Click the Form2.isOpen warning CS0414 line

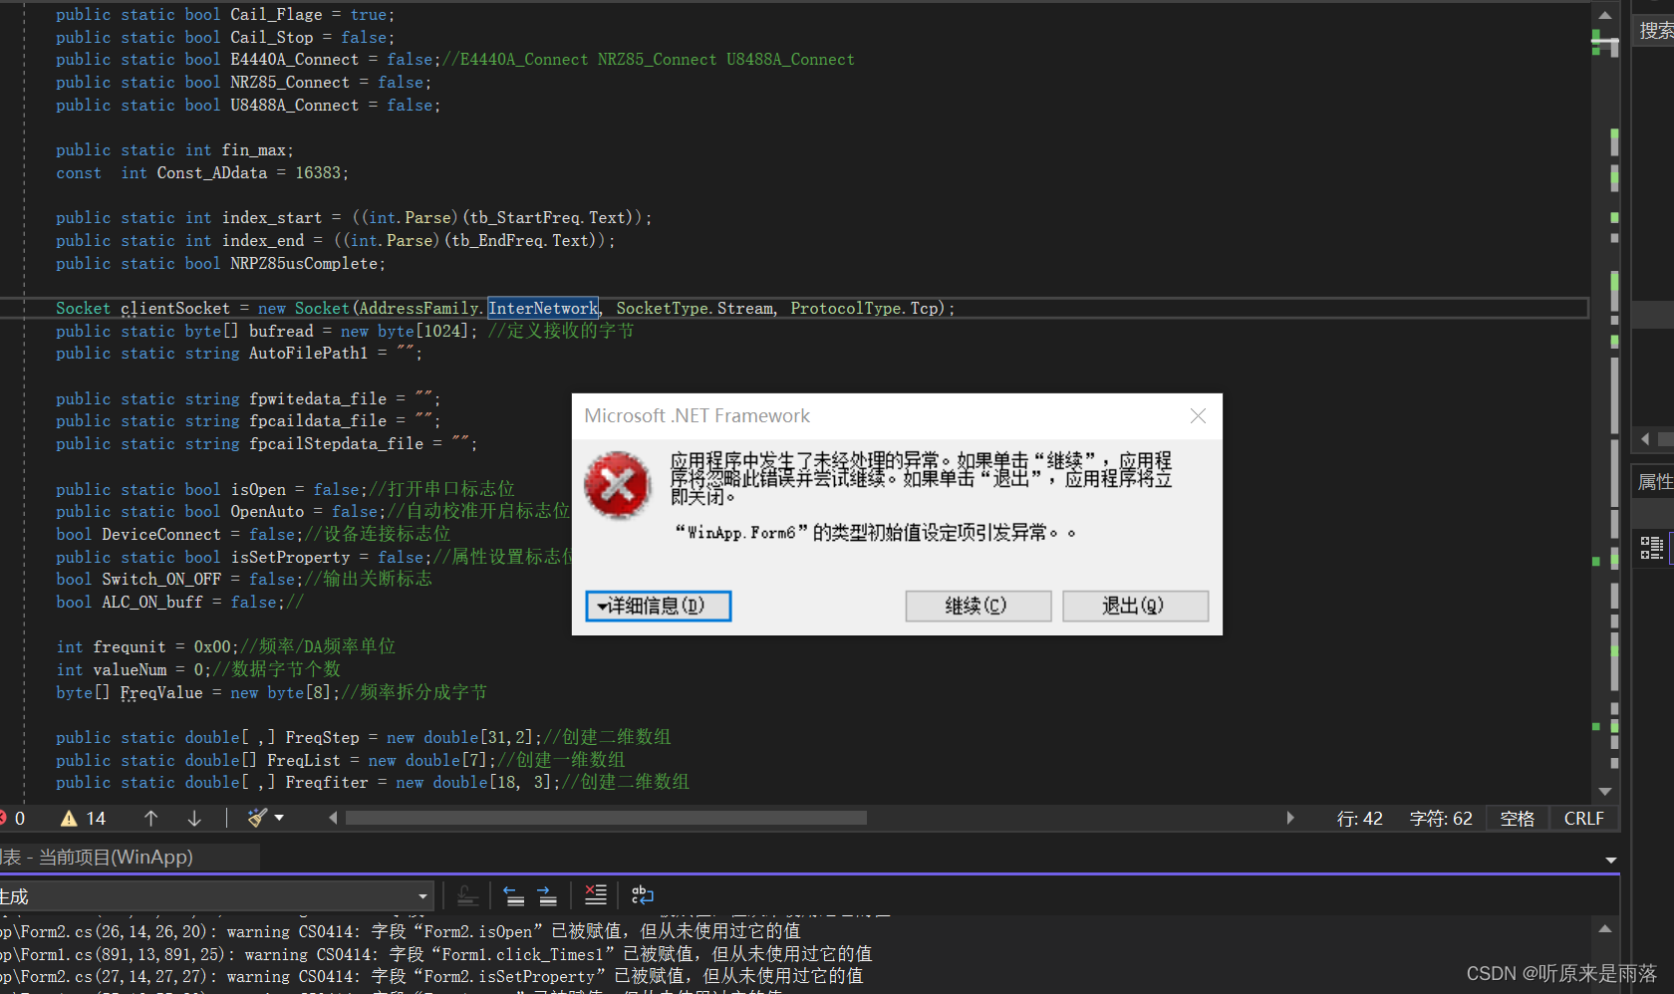[401, 931]
